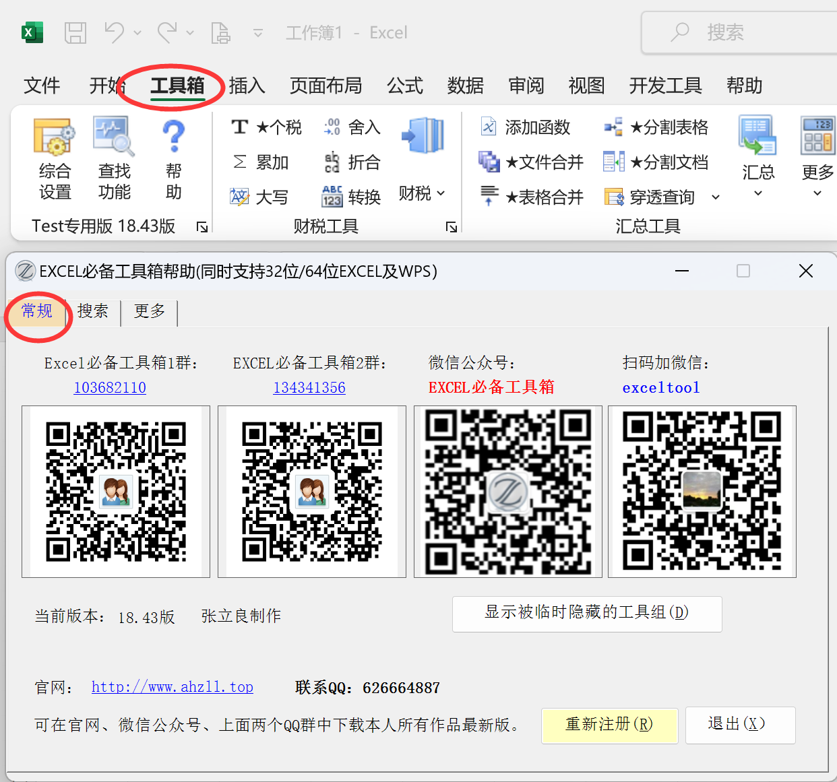837x782 pixels.
Task: Expand the 财税 dropdown menu
Action: click(x=422, y=193)
